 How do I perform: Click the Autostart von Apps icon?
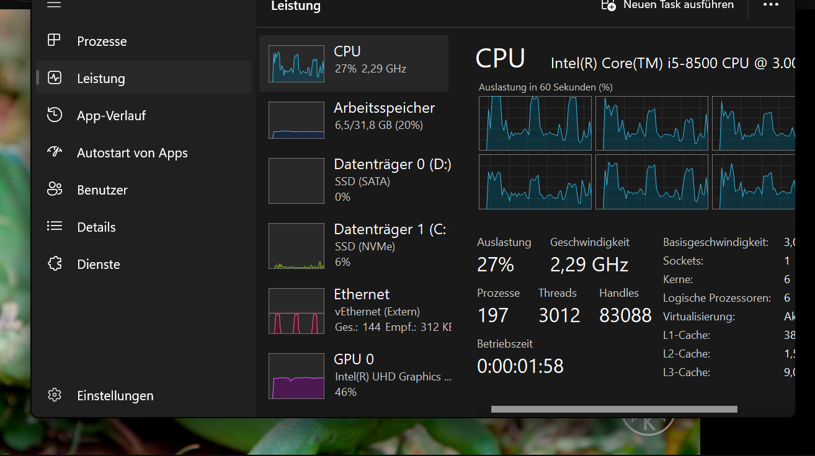[55, 152]
